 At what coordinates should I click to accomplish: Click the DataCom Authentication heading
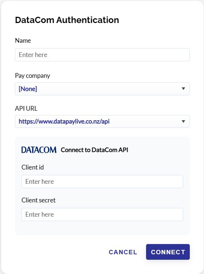pyautogui.click(x=67, y=20)
